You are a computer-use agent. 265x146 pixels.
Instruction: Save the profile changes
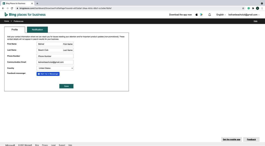pos(66,86)
